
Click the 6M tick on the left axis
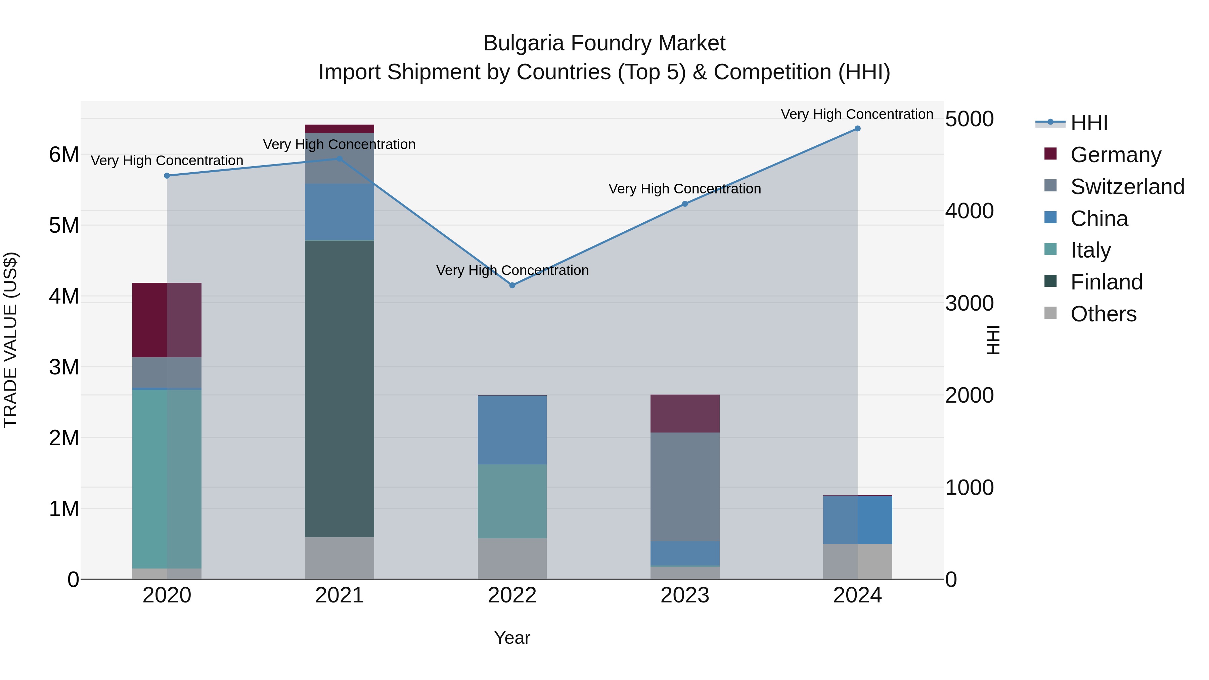click(64, 154)
